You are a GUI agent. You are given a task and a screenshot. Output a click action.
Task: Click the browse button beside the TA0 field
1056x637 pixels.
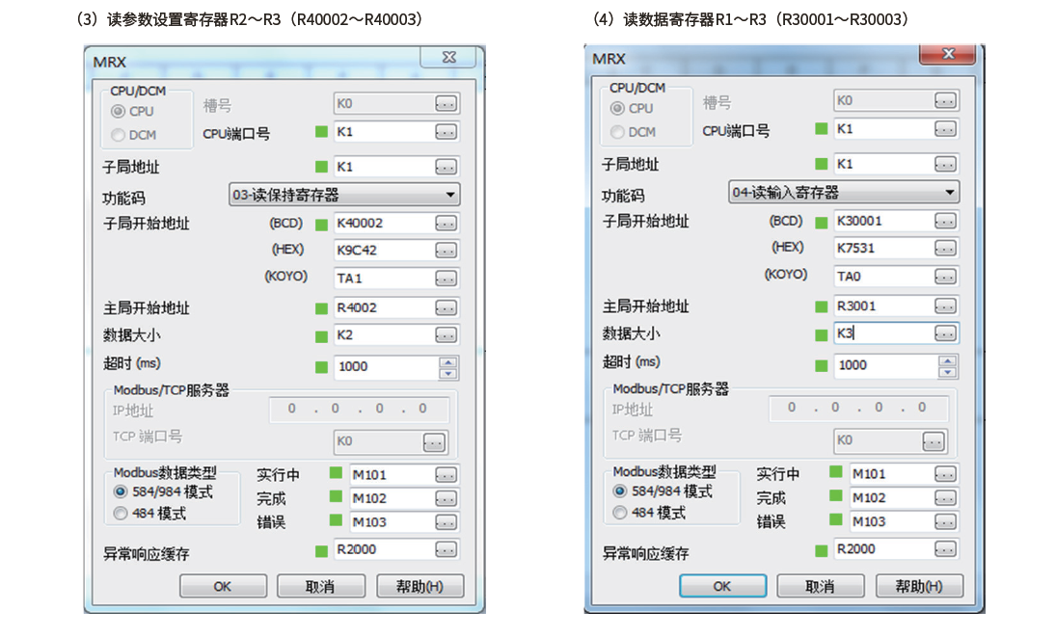(x=945, y=276)
